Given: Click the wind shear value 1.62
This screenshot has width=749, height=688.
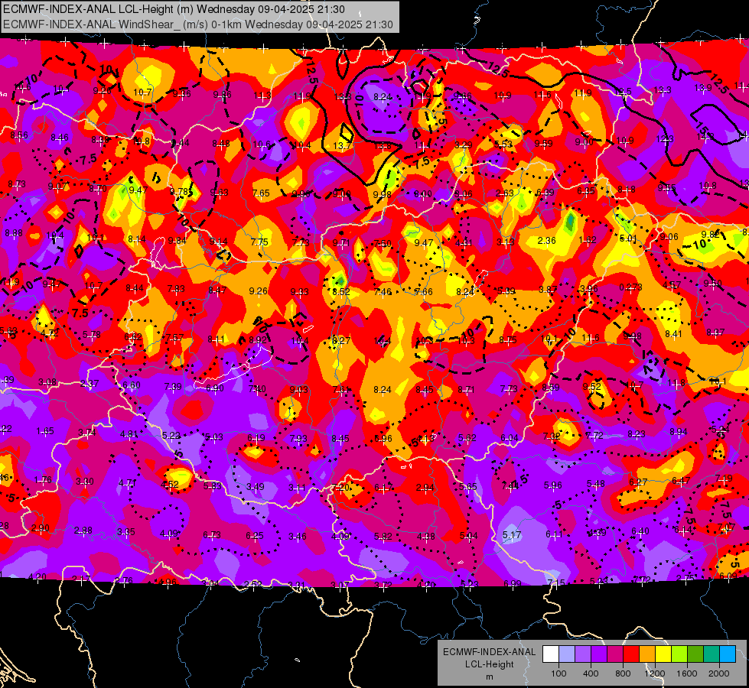Looking at the screenshot, I should tap(588, 240).
